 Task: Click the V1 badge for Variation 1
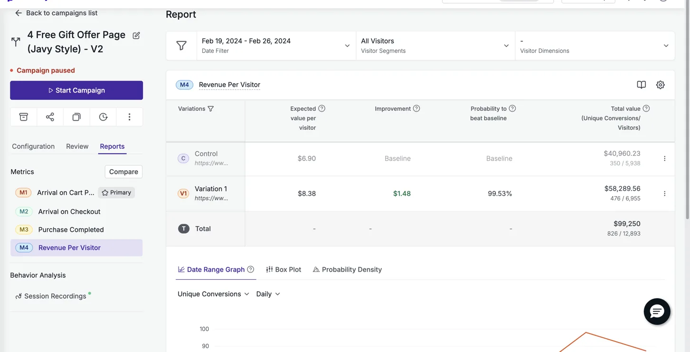pyautogui.click(x=183, y=194)
